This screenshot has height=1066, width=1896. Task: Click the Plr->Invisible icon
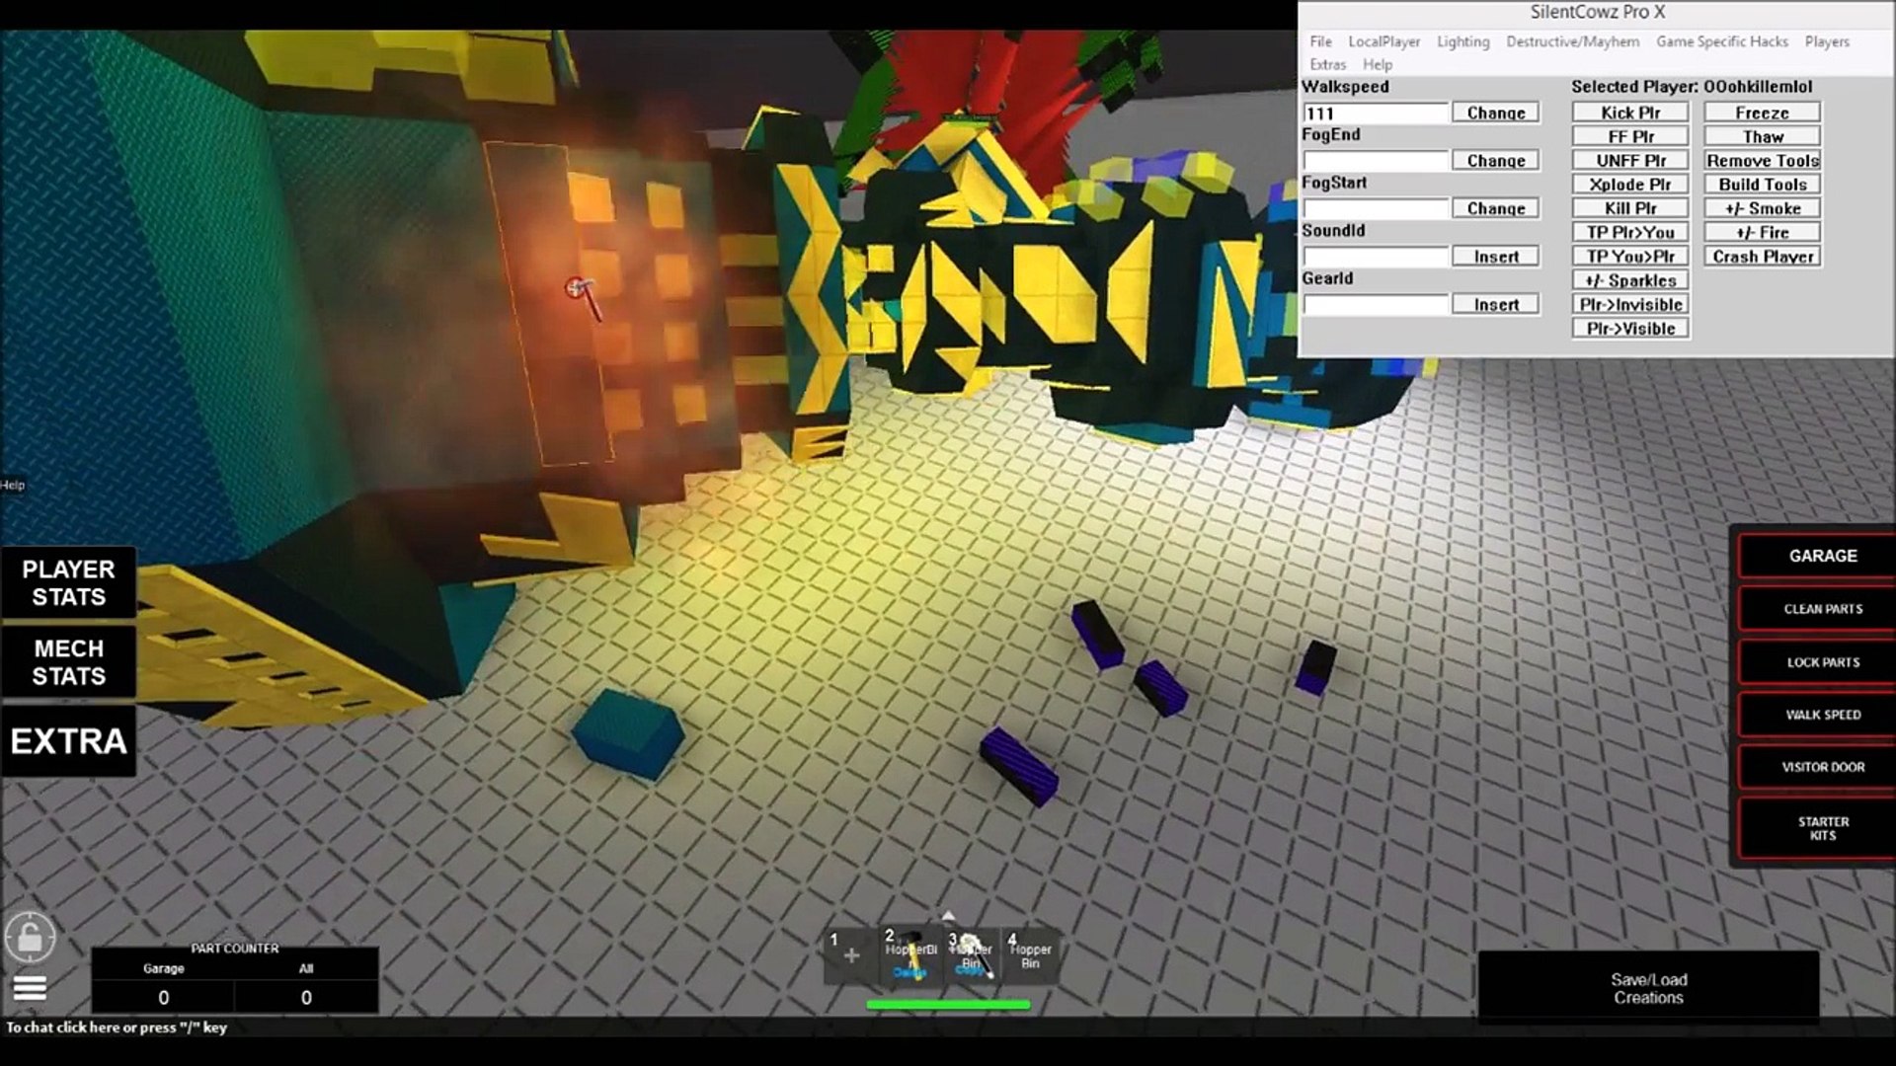click(1630, 303)
